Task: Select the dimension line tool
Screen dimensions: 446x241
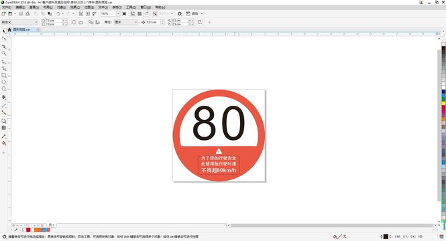Action: click(4, 106)
